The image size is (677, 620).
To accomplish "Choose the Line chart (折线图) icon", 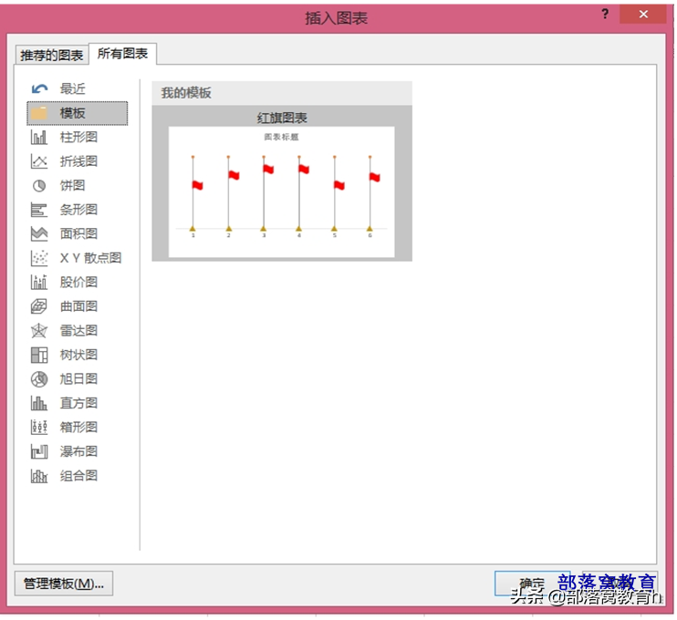I will [x=39, y=161].
